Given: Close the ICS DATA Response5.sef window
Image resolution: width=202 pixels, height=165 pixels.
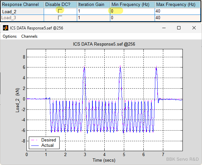Looking at the screenshot, I should [x=194, y=28].
